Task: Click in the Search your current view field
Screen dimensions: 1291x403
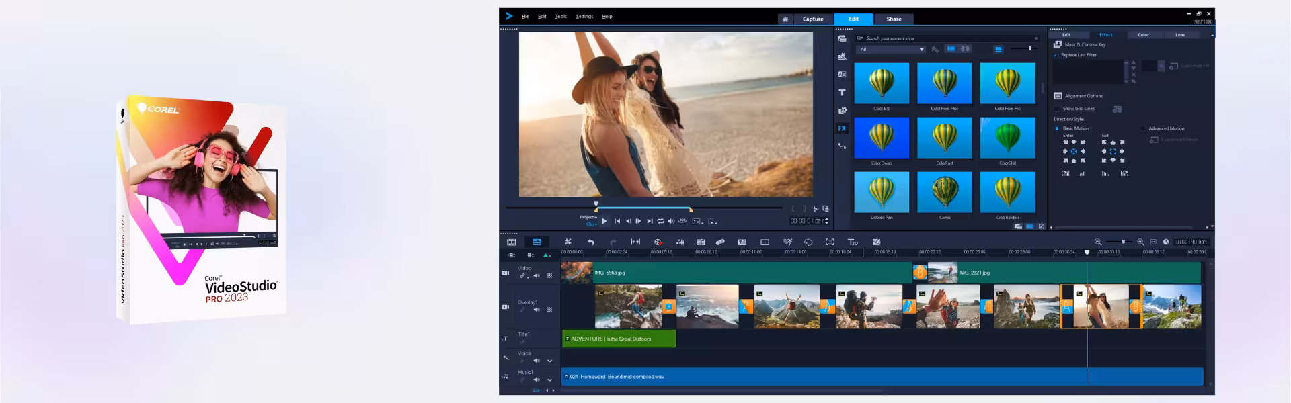Action: coord(948,38)
